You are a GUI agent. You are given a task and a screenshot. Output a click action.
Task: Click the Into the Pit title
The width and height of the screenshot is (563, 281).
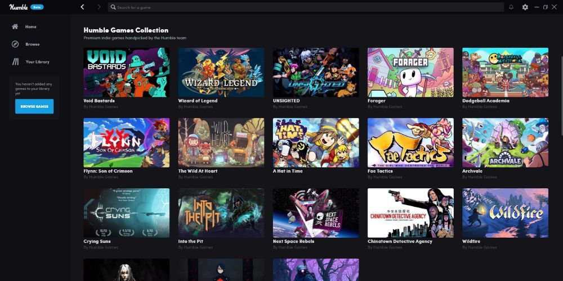pos(191,241)
